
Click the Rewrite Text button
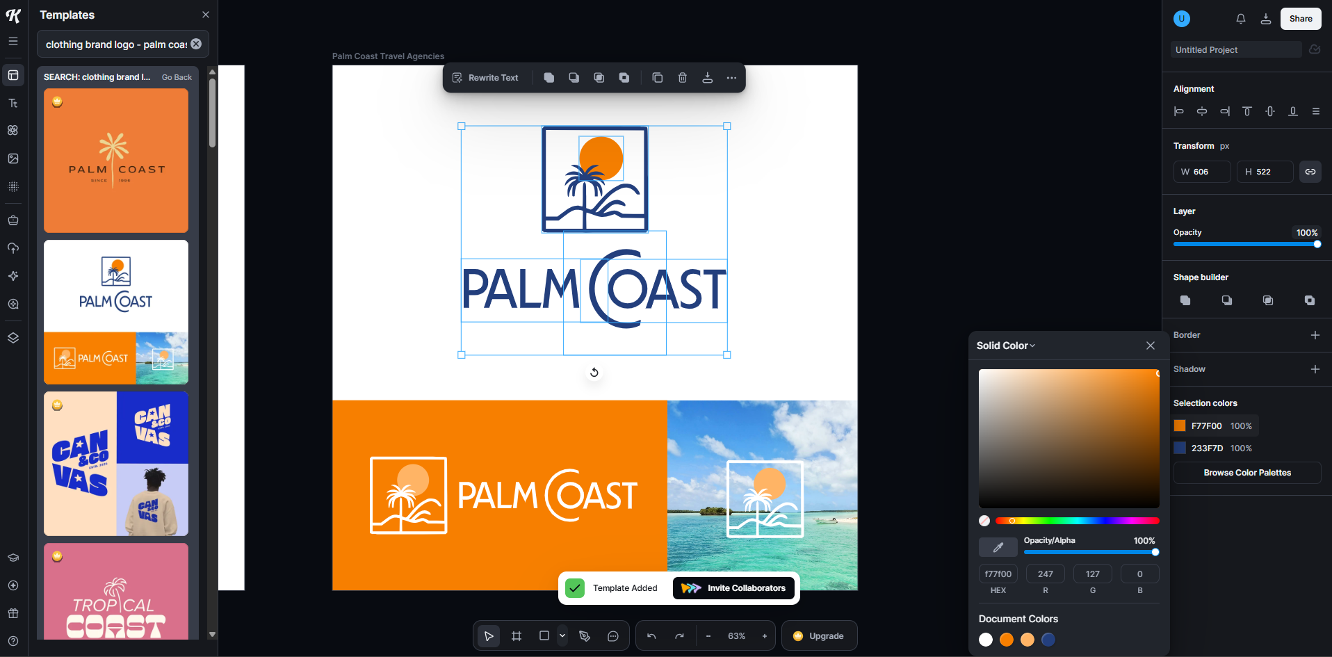(x=486, y=77)
